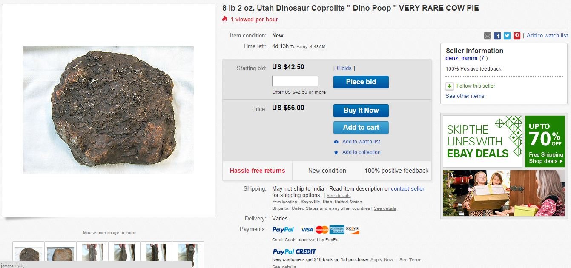Share listing via email envelope icon
Screen dimensions: 571x268
(x=488, y=36)
